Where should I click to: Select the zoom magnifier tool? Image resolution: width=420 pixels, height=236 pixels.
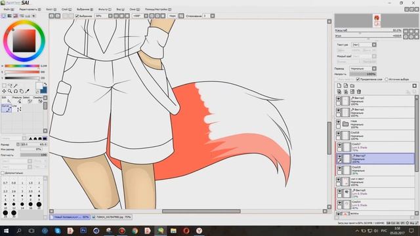tap(10, 91)
